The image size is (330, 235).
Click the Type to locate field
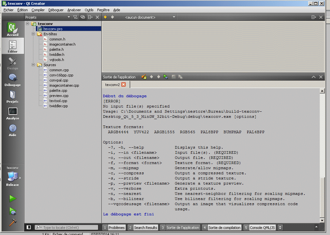[x=66, y=227]
